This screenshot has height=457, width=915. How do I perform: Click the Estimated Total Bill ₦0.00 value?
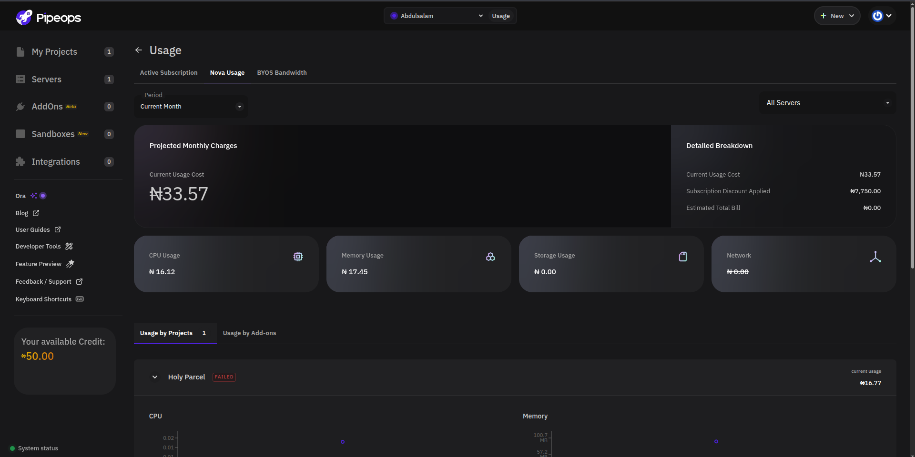[x=872, y=208]
